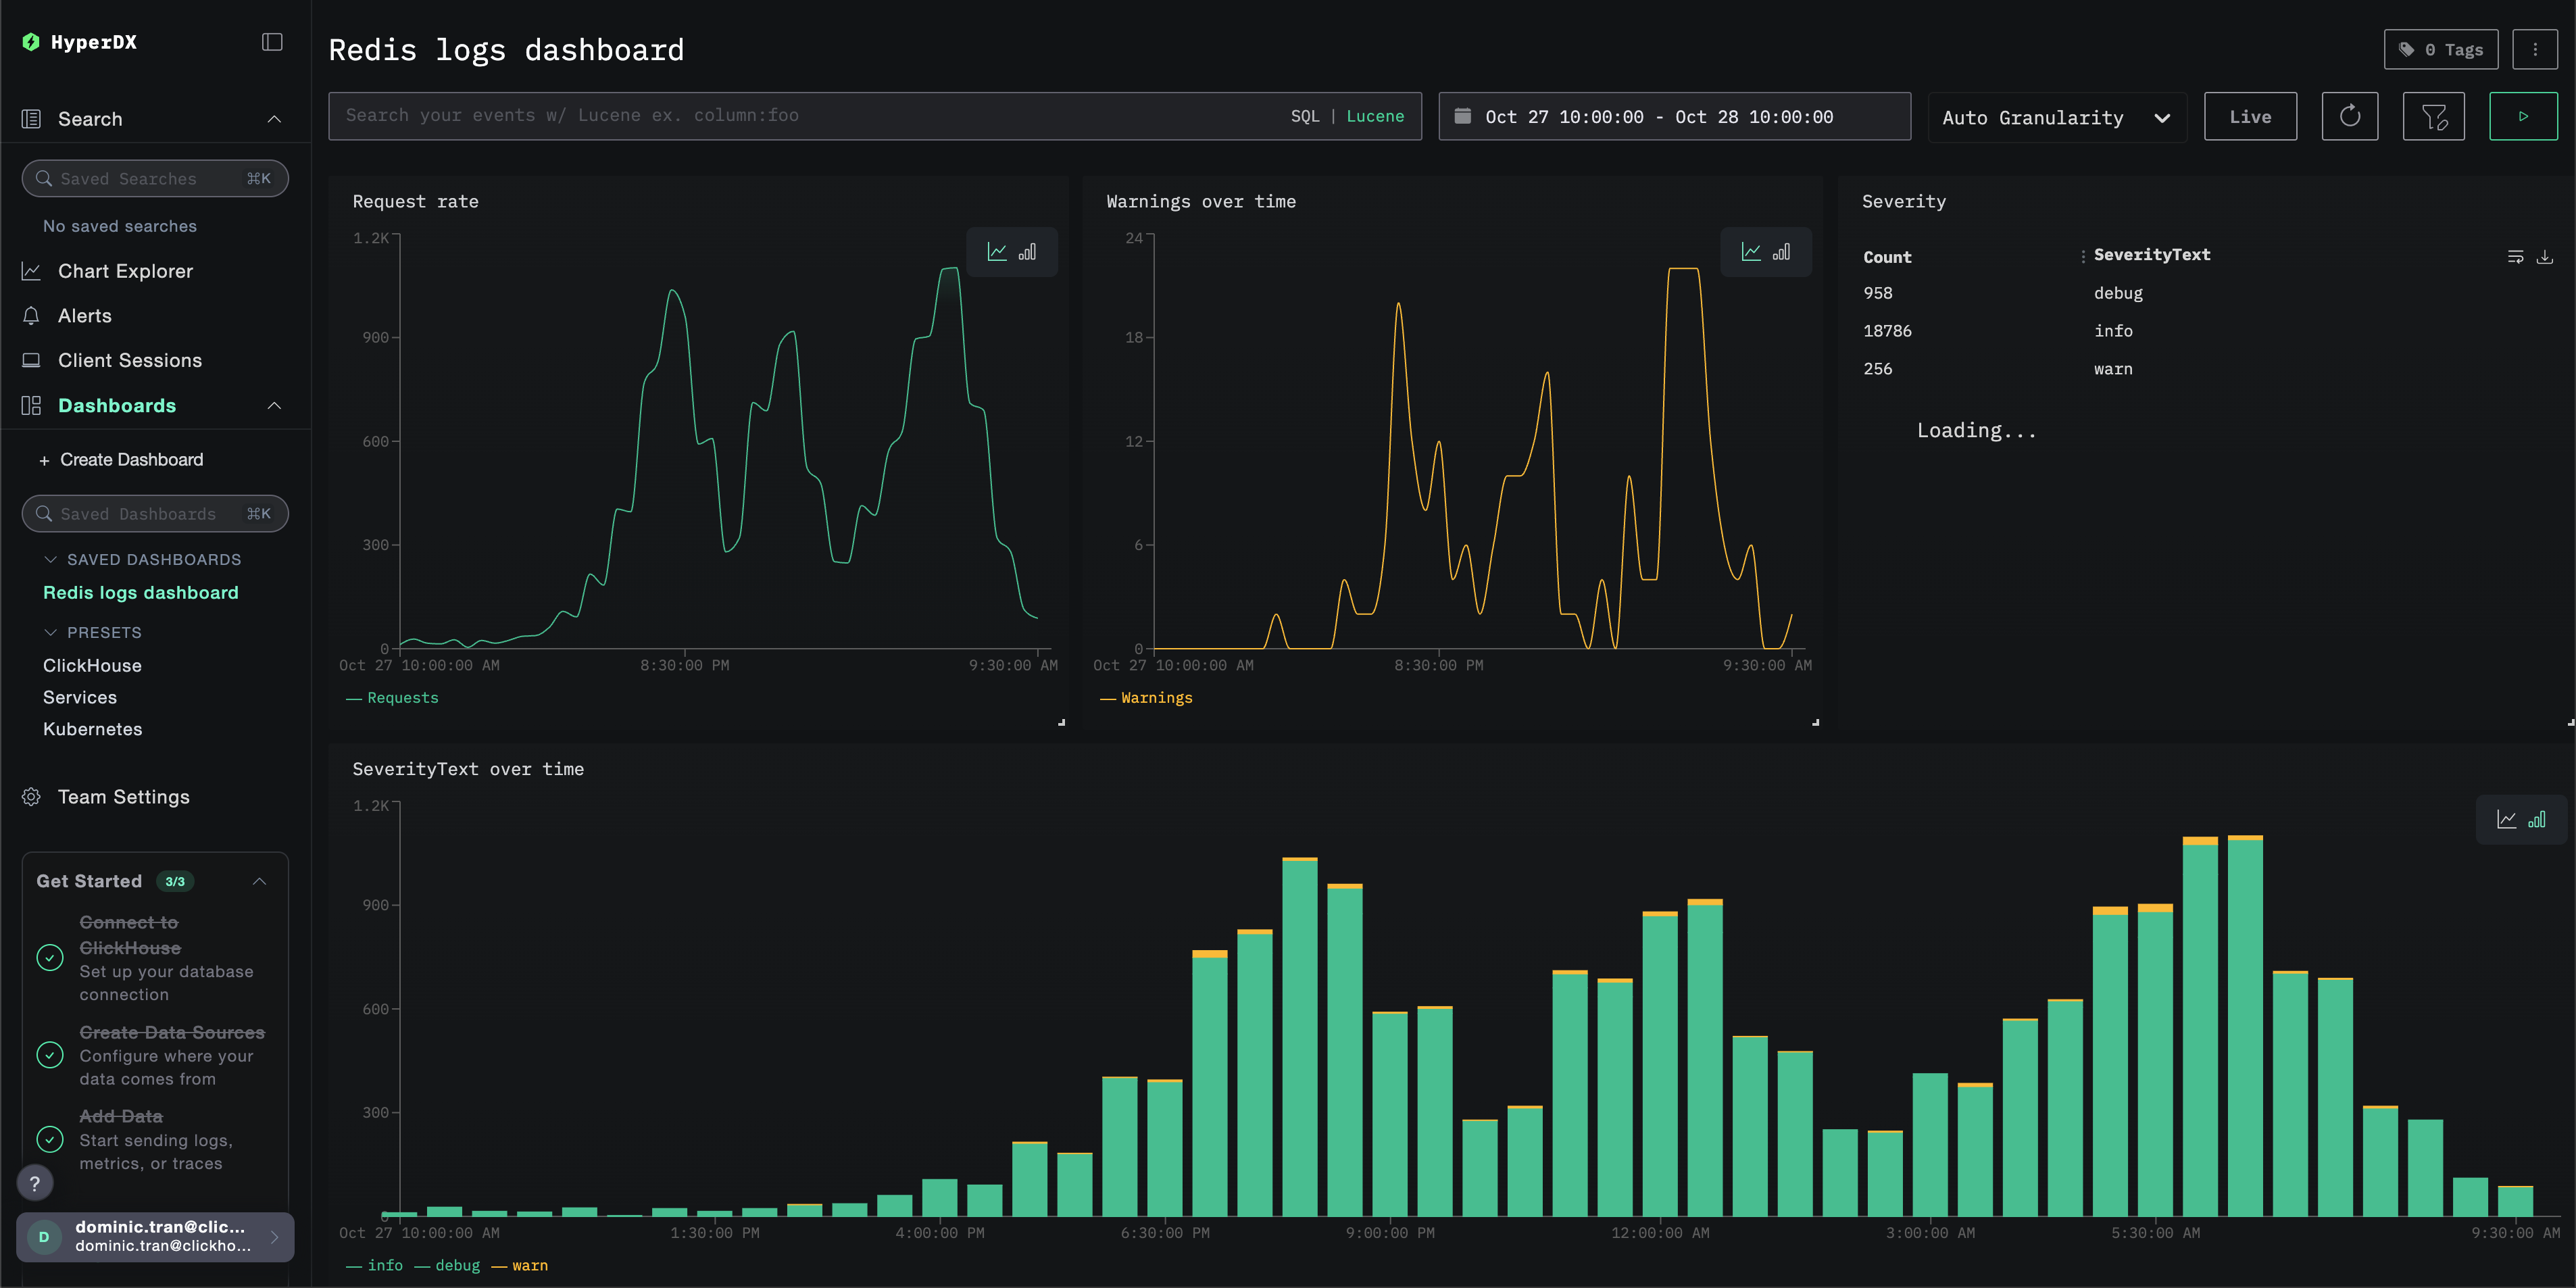
Task: Run the dashboard with the play icon
Action: [x=2524, y=116]
